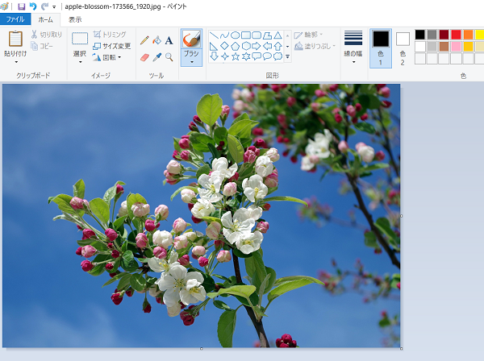Viewport: 484px width, 361px height.
Task: Select the Magnifier tool
Action: coord(169,57)
